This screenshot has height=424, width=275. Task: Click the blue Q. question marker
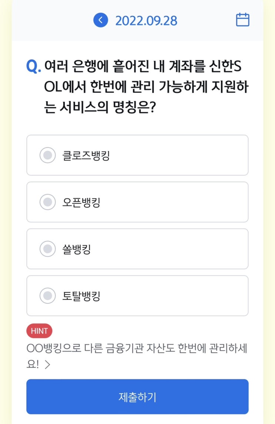(33, 67)
